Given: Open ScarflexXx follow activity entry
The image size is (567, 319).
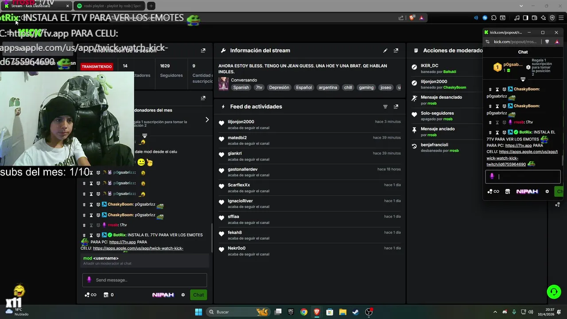Looking at the screenshot, I should coord(310,188).
